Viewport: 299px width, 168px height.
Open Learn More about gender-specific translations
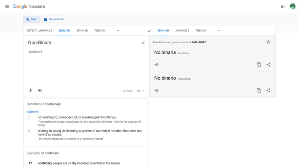click(x=198, y=42)
